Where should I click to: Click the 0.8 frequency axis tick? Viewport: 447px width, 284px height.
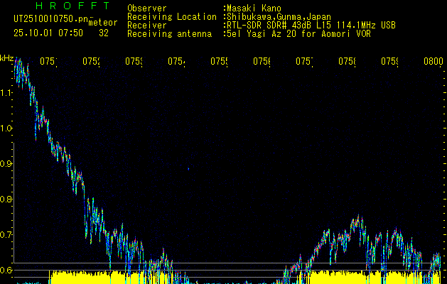[6, 199]
